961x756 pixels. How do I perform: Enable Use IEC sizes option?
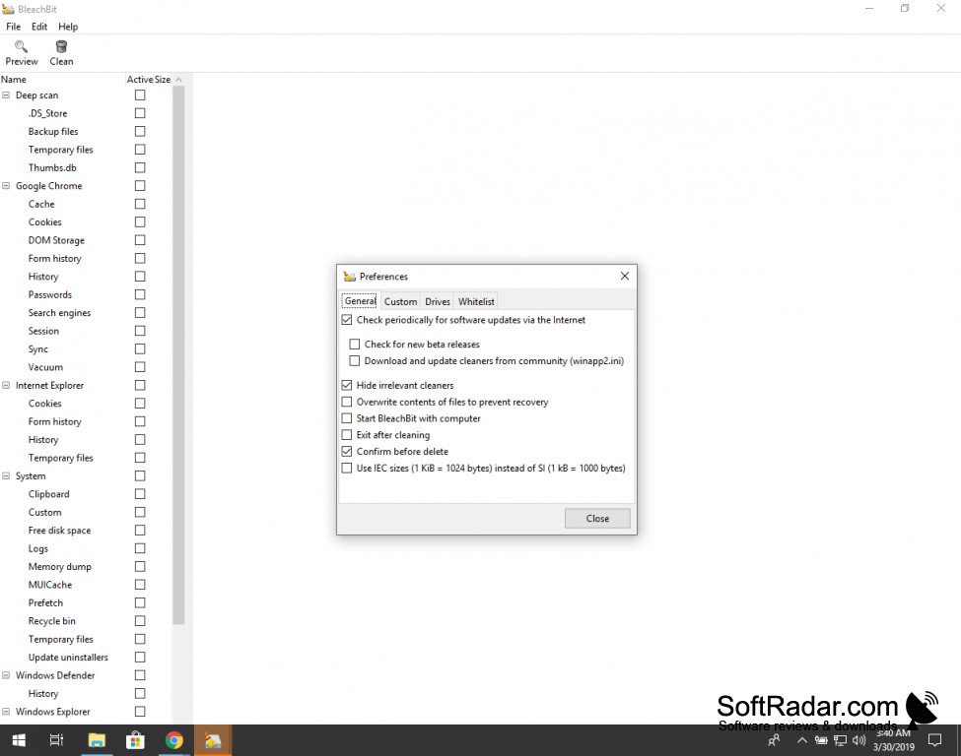click(347, 469)
